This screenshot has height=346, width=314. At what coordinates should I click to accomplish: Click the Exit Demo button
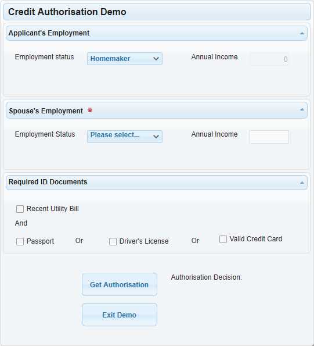[120, 315]
